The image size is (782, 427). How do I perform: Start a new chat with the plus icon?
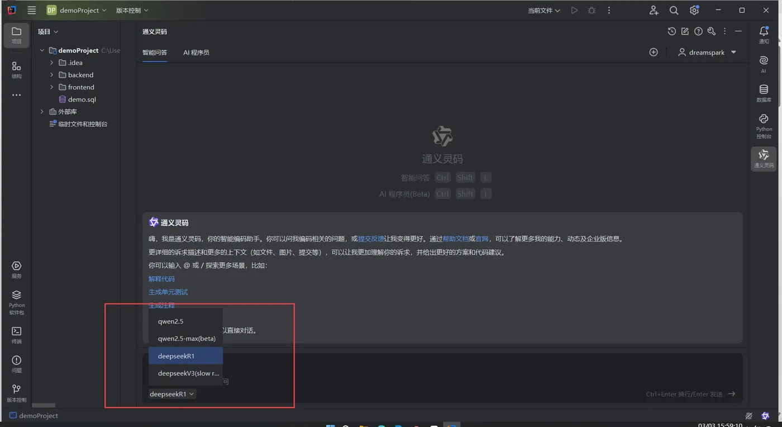tap(654, 52)
